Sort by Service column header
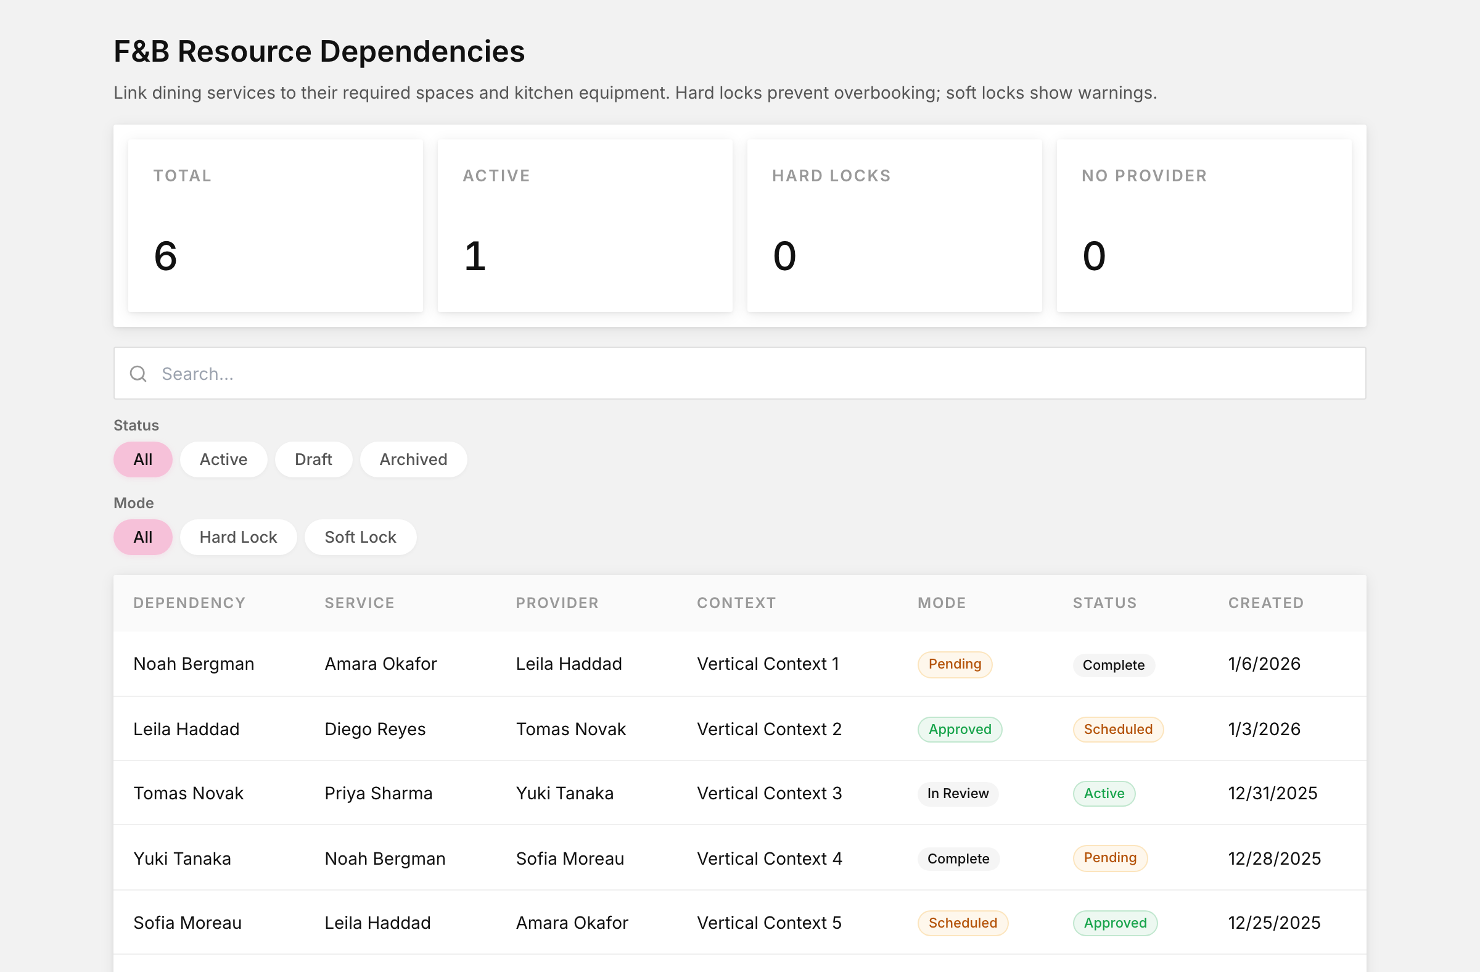Viewport: 1480px width, 972px height. (x=360, y=603)
